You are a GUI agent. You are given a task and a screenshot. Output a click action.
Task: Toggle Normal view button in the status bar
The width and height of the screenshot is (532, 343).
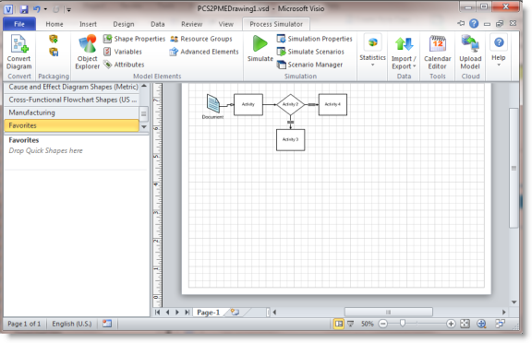point(339,324)
